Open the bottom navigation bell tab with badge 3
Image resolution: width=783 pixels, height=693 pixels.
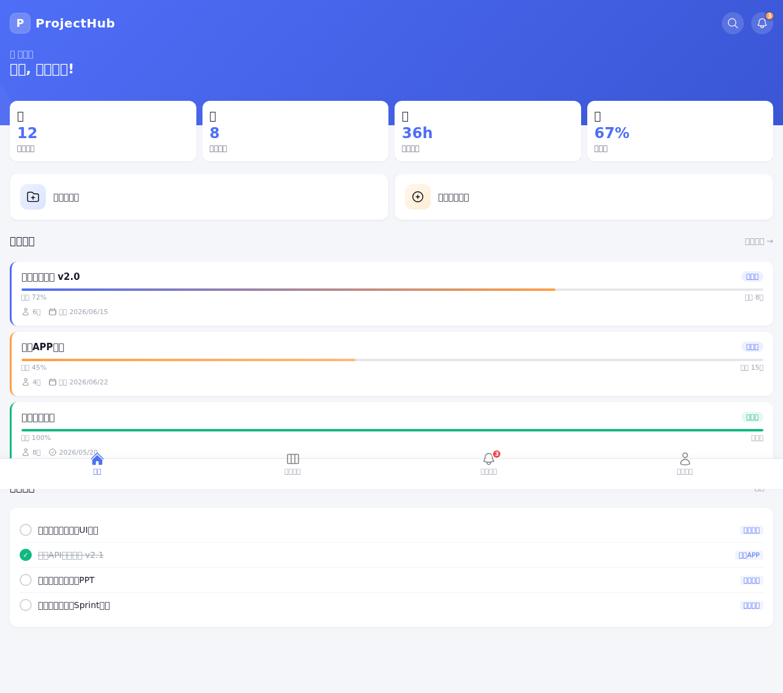489,464
